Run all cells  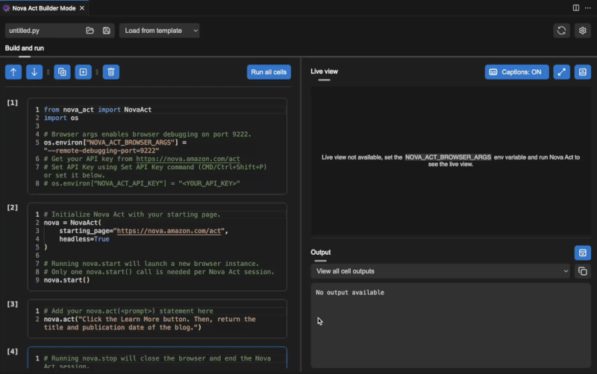269,72
